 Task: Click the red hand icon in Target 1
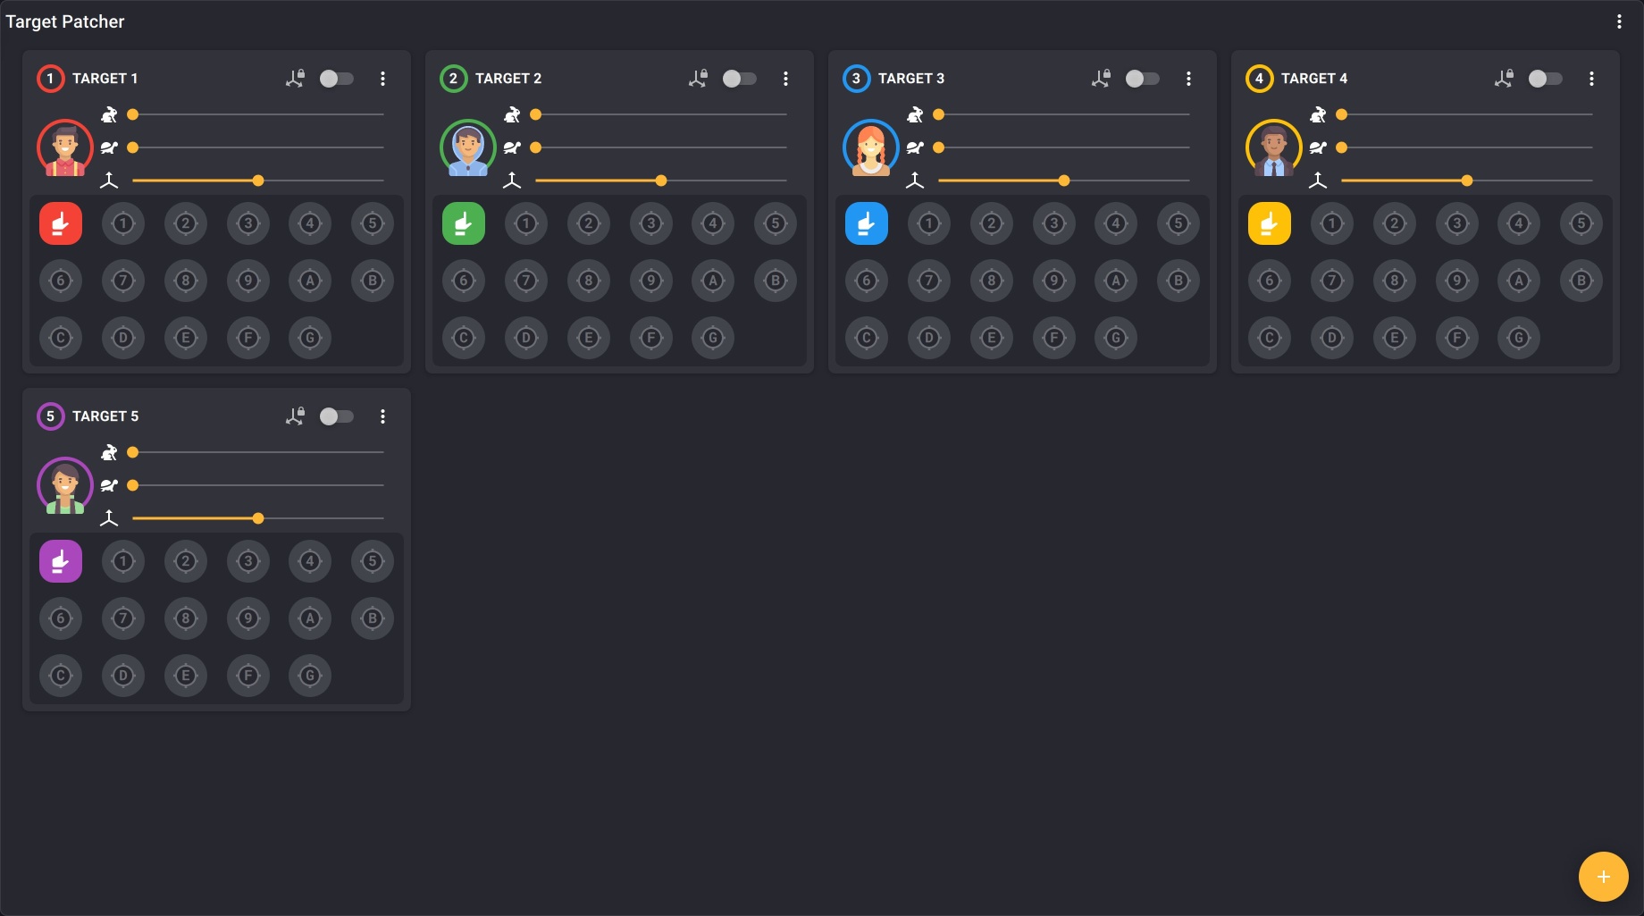[61, 223]
